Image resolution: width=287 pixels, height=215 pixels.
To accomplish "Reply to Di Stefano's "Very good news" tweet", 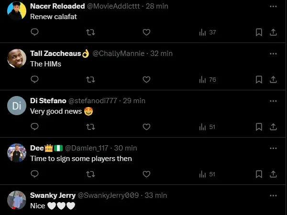I will pyautogui.click(x=34, y=127).
